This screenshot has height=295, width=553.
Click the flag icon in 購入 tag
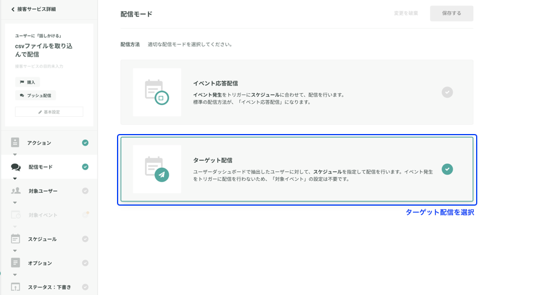(22, 82)
